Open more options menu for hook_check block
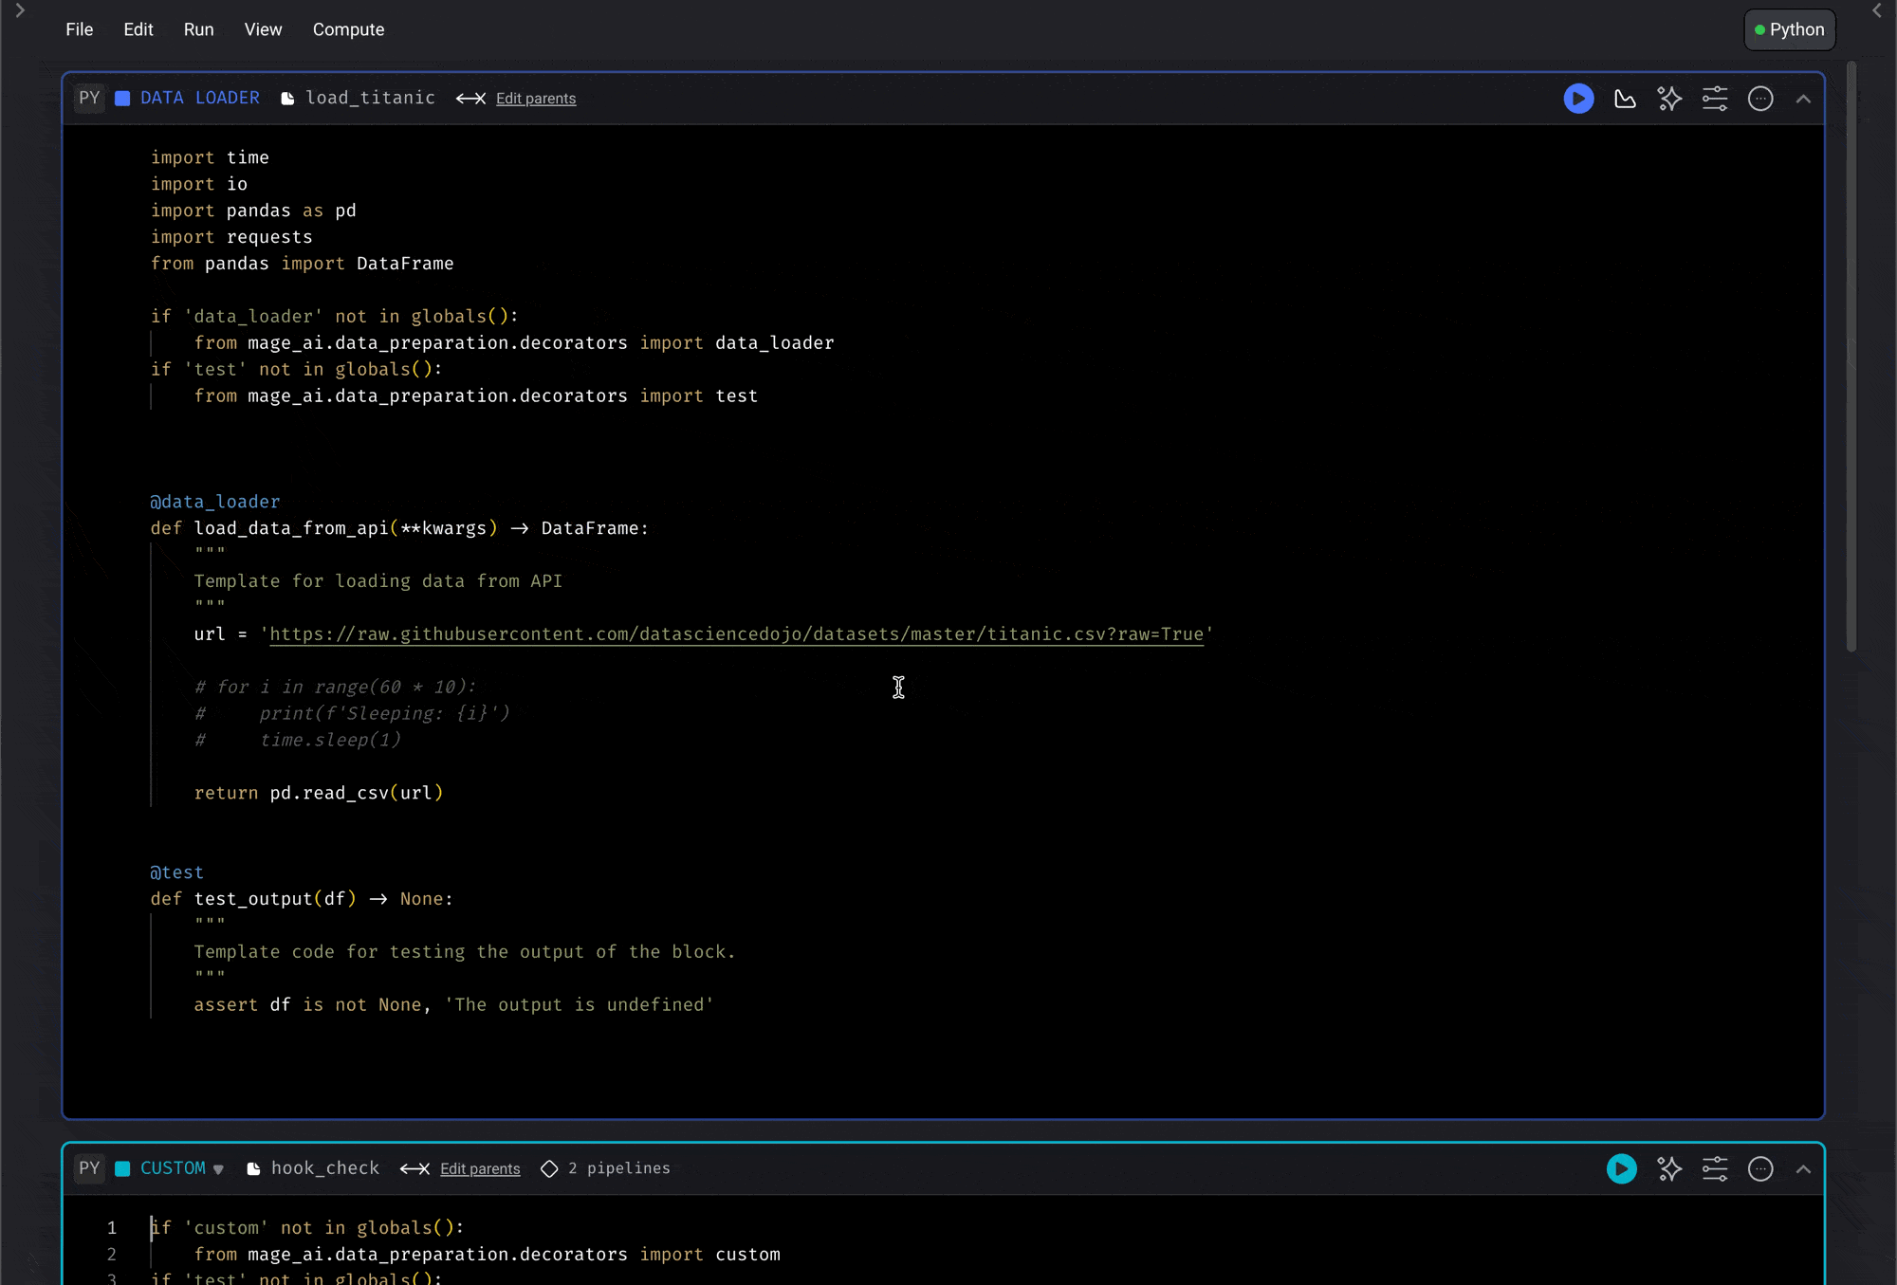 tap(1760, 1169)
